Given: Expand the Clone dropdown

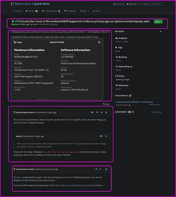Looking at the screenshot, I should 157,4.
